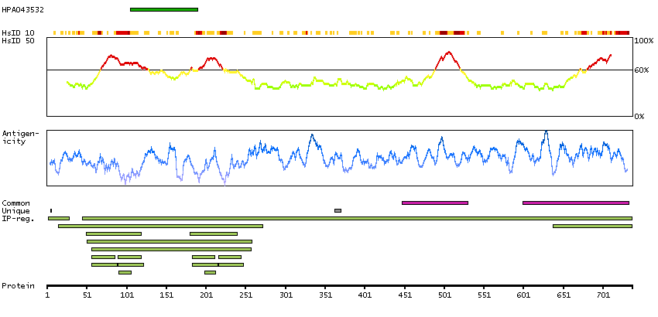Screen dimensions: 658x317
Task: Select the right magenta Common region bar
Action: click(x=575, y=203)
